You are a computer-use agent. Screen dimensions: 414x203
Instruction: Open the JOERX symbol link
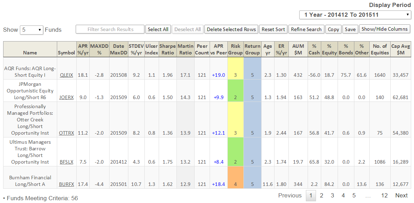[x=66, y=97]
